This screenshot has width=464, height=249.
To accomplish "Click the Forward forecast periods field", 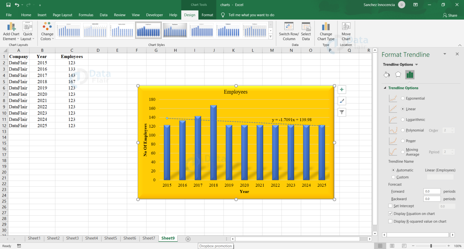I will [x=432, y=191].
